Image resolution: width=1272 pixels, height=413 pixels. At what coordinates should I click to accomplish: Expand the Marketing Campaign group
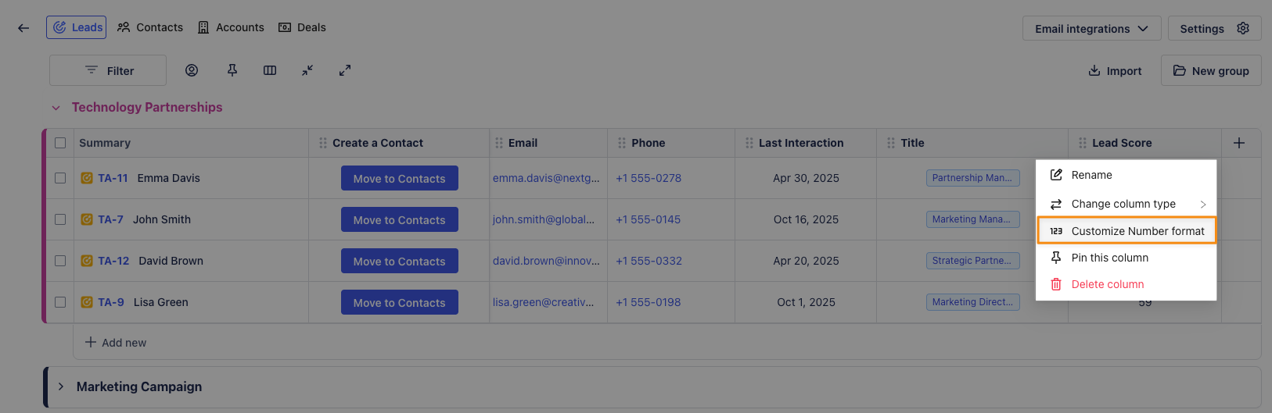click(x=61, y=386)
